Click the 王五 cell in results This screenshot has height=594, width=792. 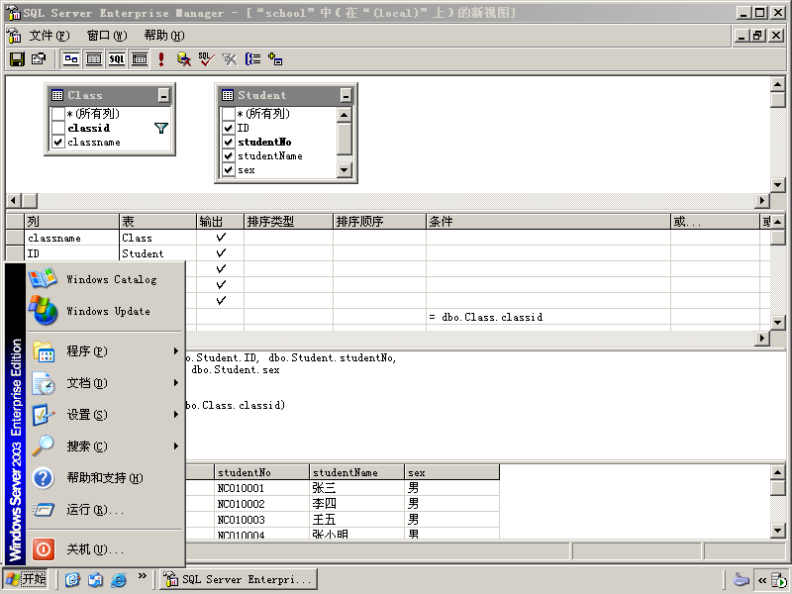coord(356,520)
